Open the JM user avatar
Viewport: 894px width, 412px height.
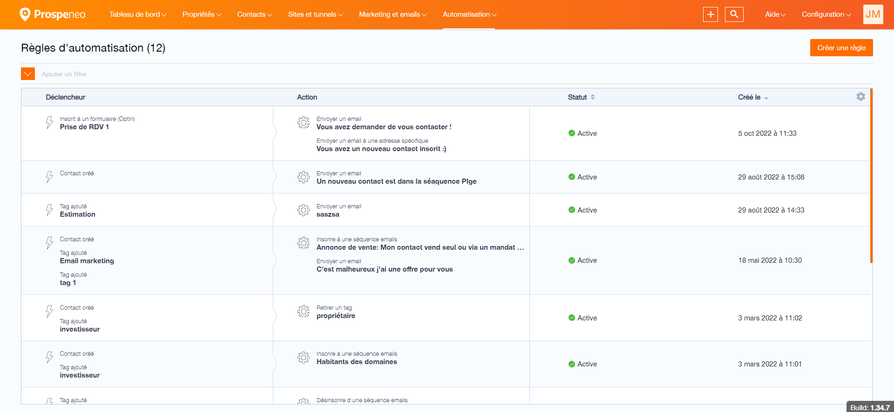click(x=873, y=14)
